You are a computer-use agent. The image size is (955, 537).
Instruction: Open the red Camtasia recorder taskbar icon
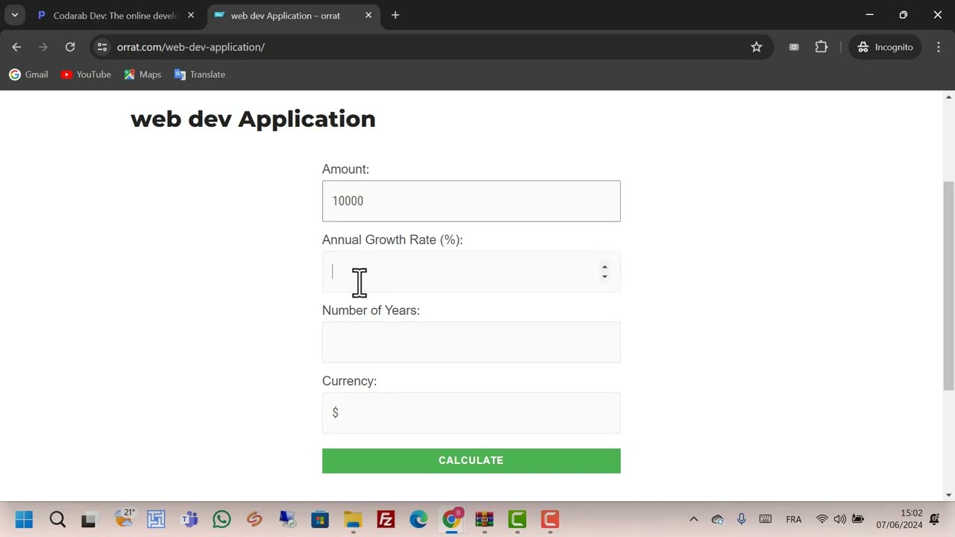[x=550, y=519]
